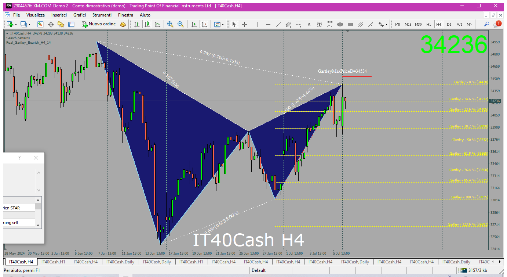
Task: Expand the New Chart dropdown arrow
Action: pyautogui.click(x=16, y=24)
